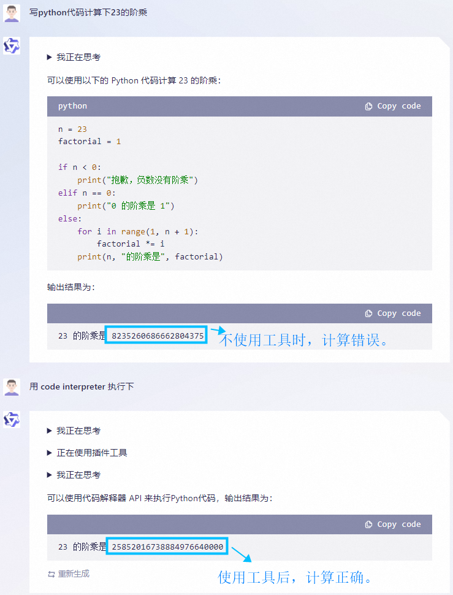Image resolution: width=453 pixels, height=595 pixels.
Task: Click code line elif n == 0:
Action: [x=87, y=193]
